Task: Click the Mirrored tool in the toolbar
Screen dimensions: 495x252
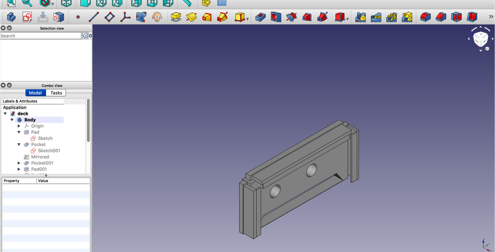Action: pos(361,17)
